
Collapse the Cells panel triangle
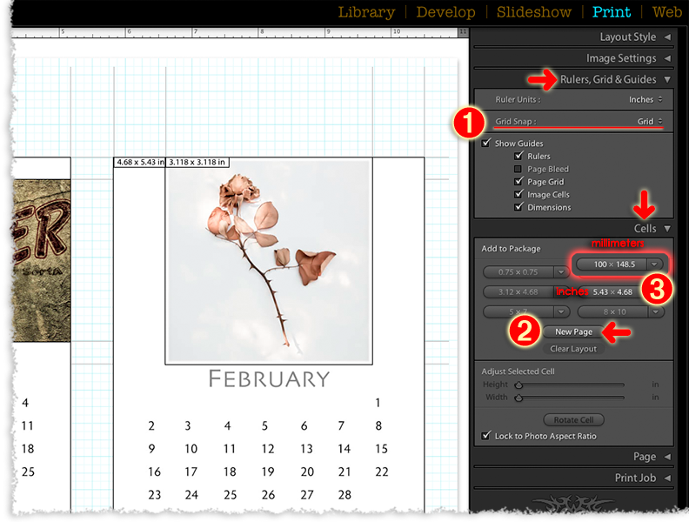[667, 229]
